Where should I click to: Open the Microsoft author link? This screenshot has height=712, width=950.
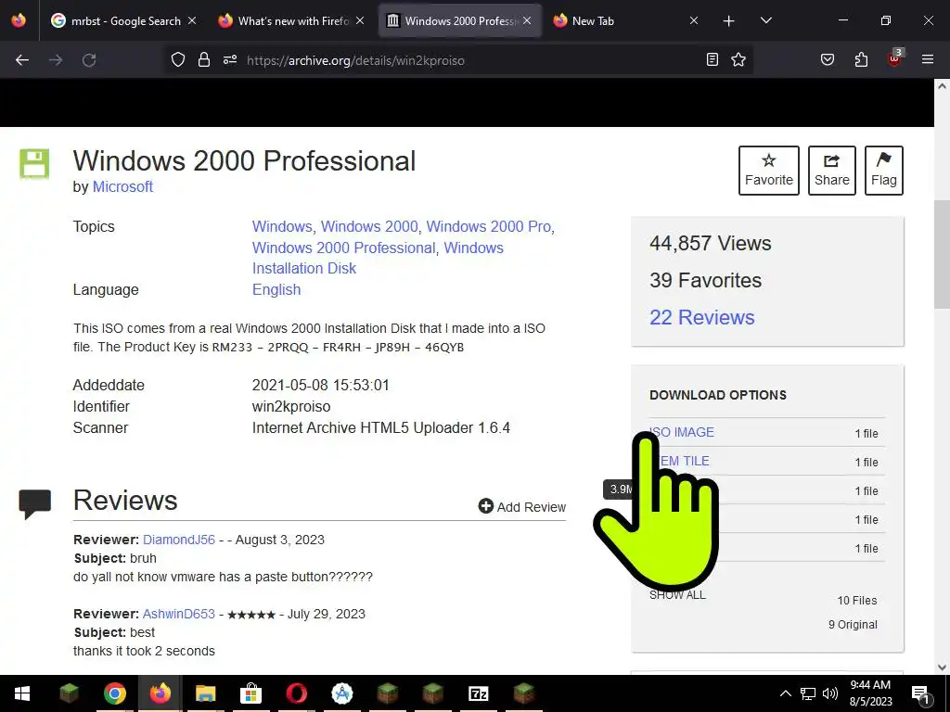tap(122, 186)
